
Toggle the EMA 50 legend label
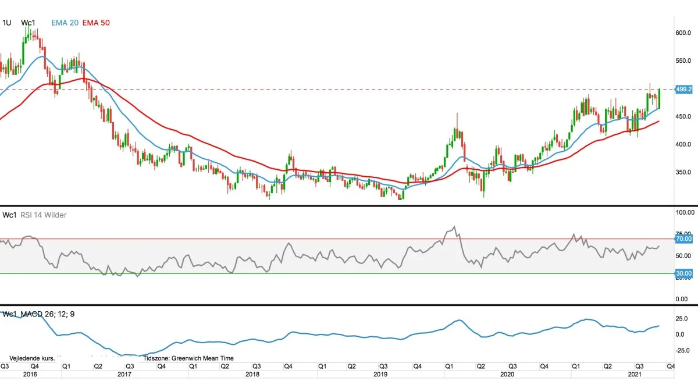96,23
